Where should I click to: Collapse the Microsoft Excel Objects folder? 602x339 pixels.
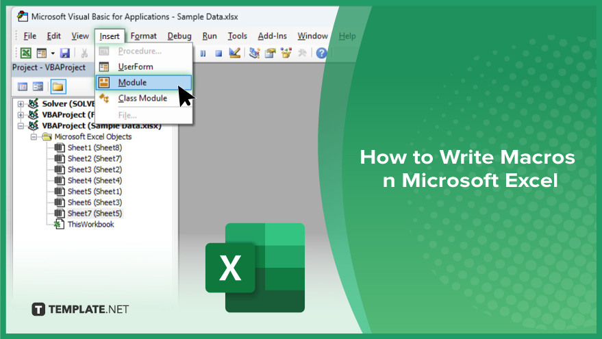point(34,137)
